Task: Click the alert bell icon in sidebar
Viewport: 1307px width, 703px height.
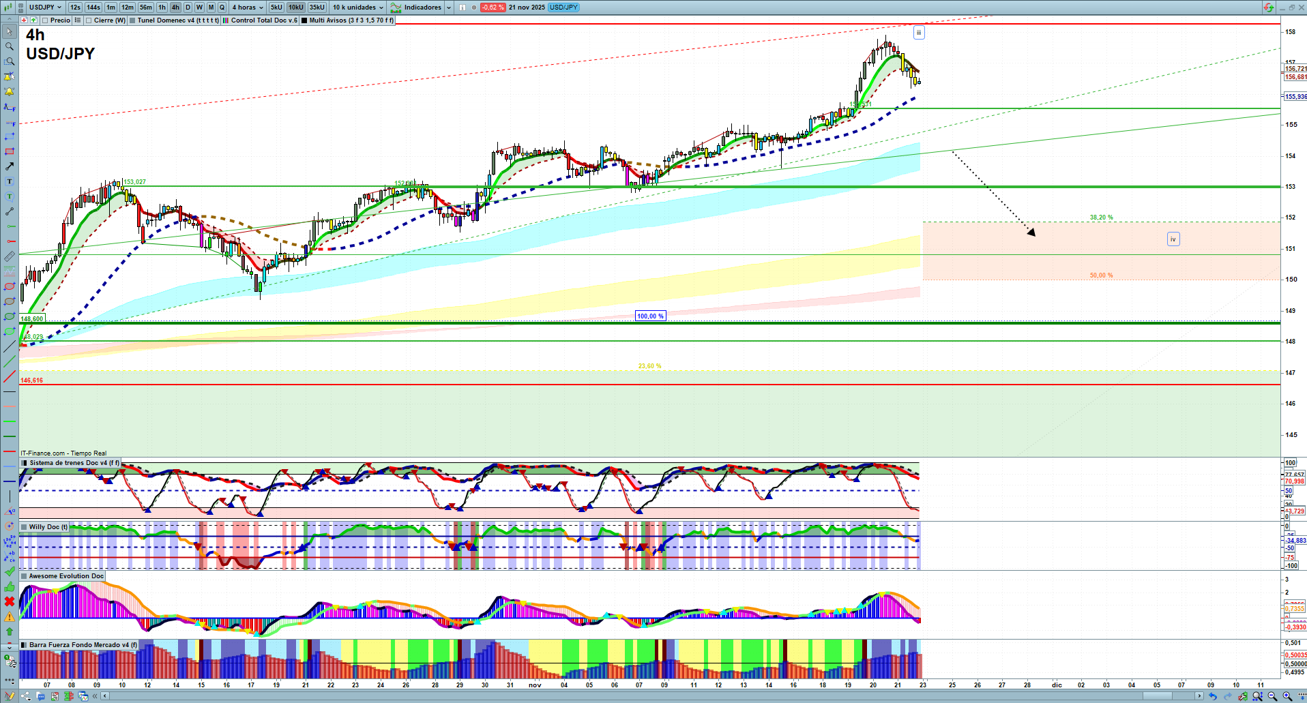Action: click(x=10, y=91)
